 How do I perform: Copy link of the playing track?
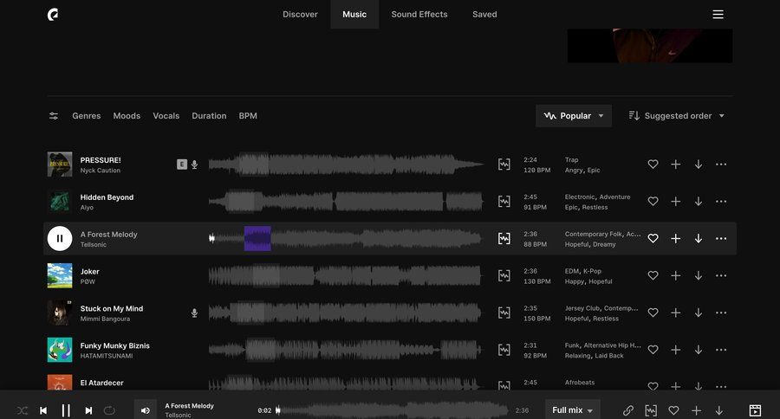(x=628, y=410)
